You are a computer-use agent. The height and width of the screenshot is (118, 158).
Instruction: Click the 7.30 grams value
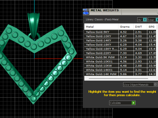[123, 53]
